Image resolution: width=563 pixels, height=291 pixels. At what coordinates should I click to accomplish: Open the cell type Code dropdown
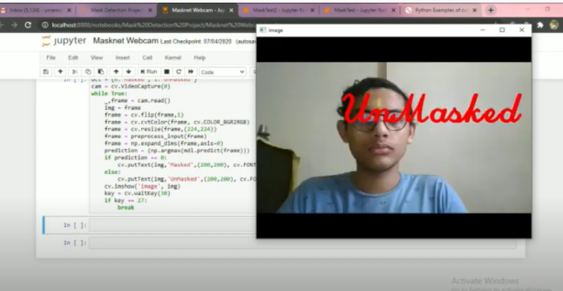pos(223,72)
